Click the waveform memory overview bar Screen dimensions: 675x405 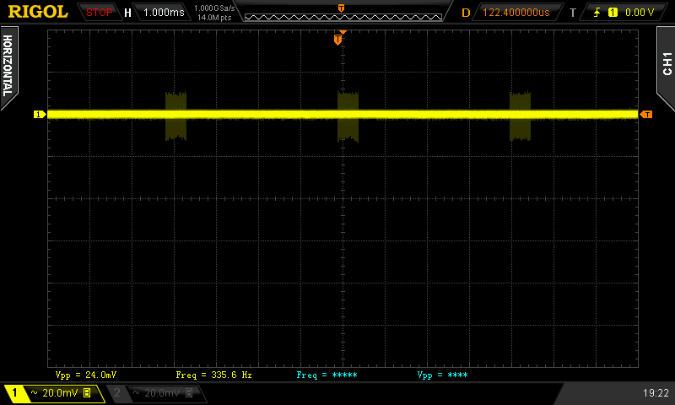point(343,17)
